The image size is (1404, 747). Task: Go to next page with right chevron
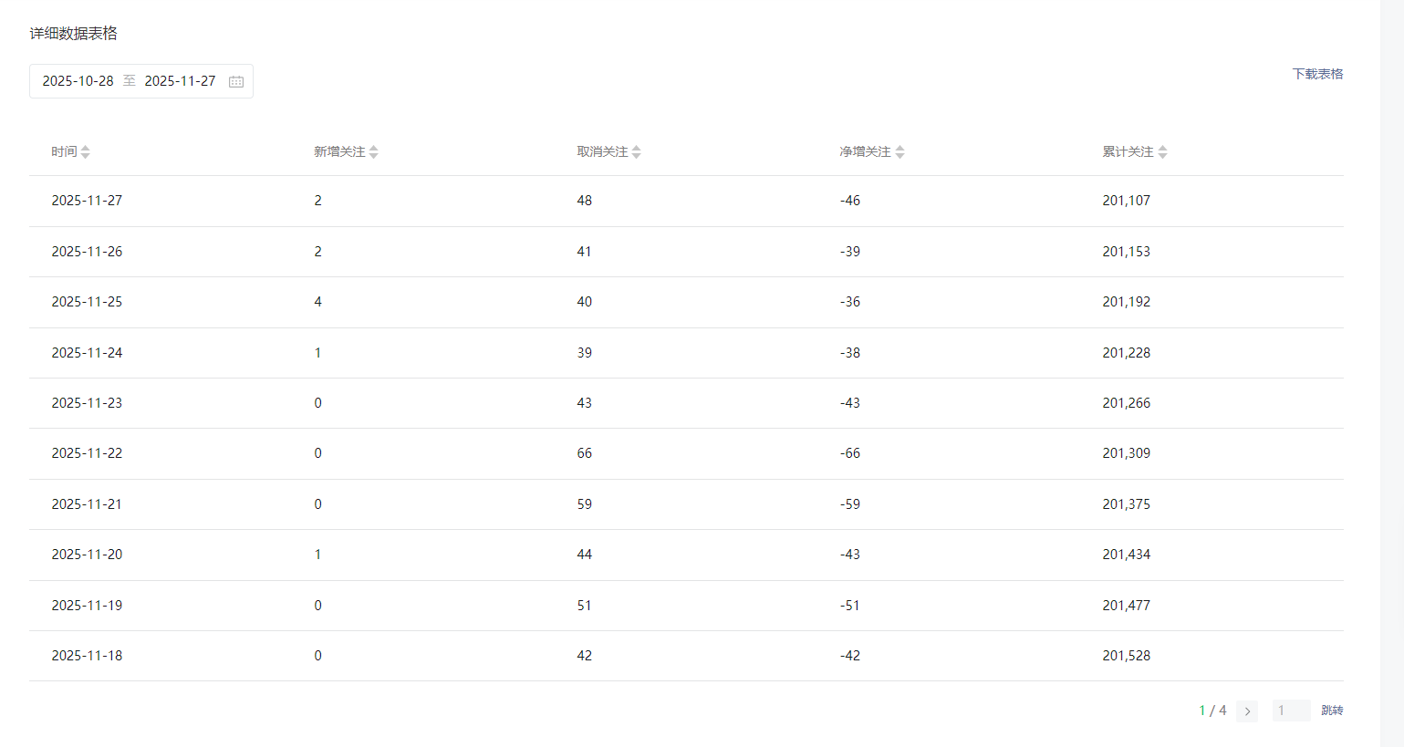pos(1247,711)
